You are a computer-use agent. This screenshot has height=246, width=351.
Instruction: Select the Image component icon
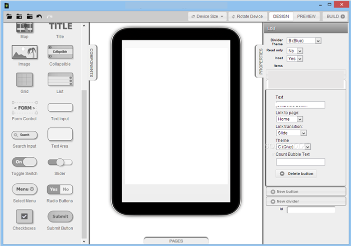[x=24, y=52]
